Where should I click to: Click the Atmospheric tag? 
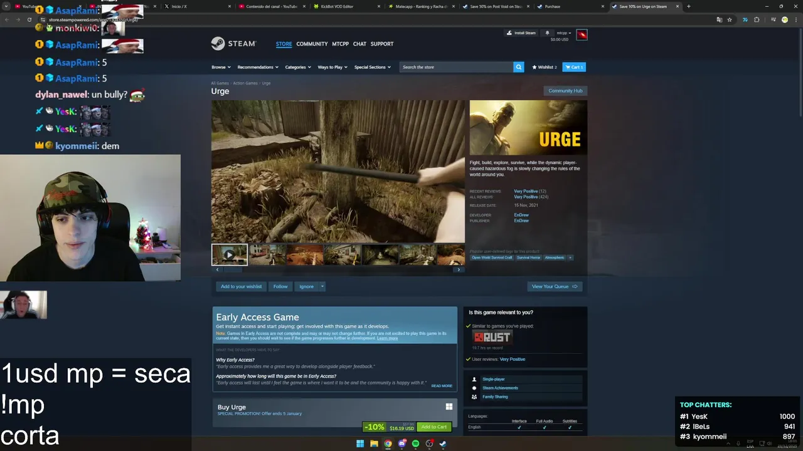555,257
